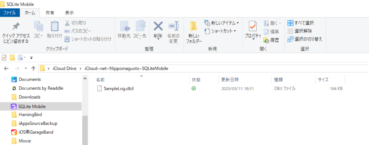Click date 2025/03/11 18:31 cell
This screenshot has width=369, height=145.
[237, 89]
